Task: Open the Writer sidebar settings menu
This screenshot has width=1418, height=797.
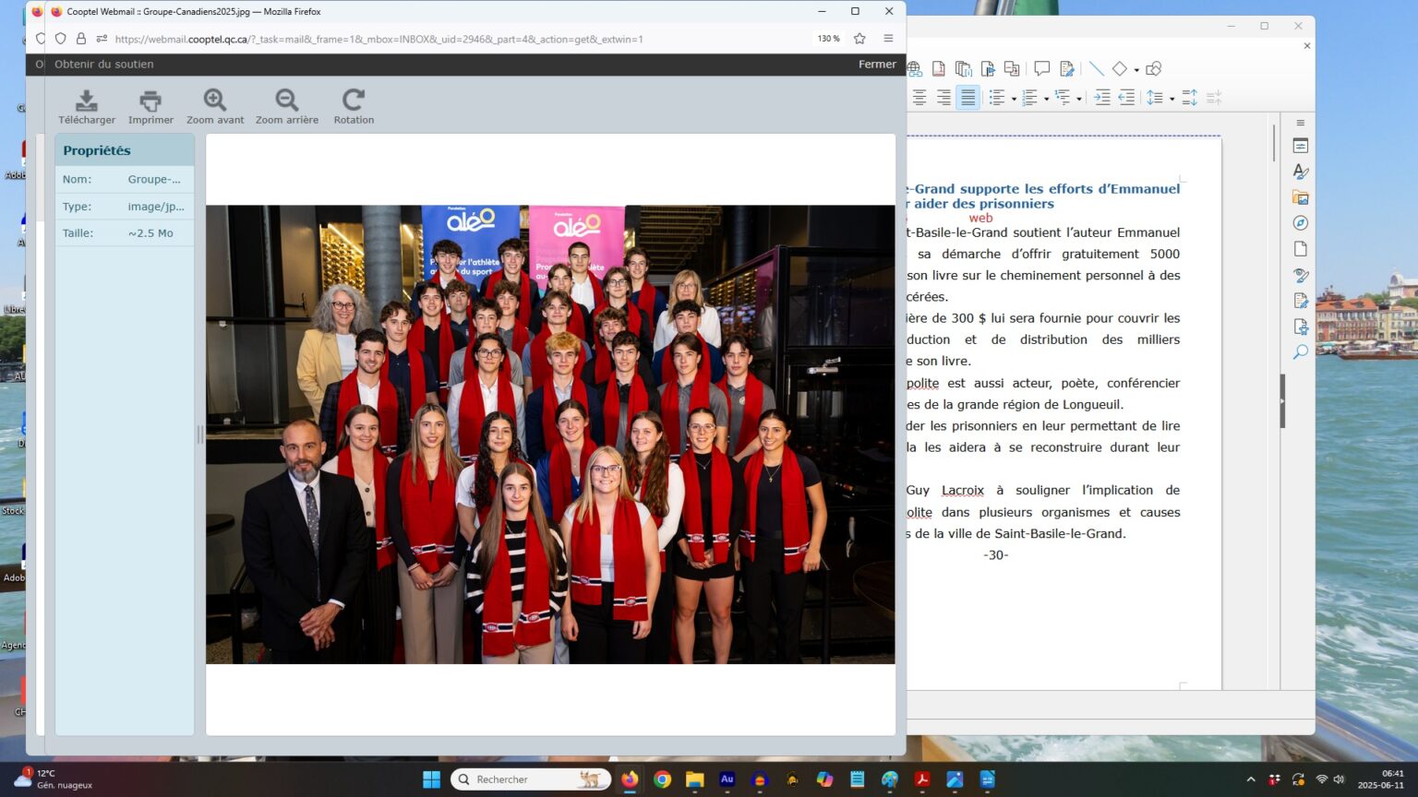Action: pyautogui.click(x=1301, y=123)
